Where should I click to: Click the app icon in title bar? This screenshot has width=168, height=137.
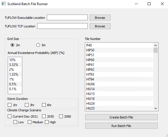click(x=3, y=4)
